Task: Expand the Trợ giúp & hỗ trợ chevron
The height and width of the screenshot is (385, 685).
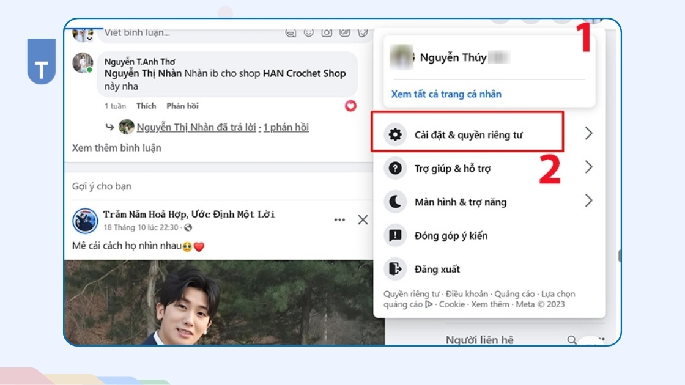Action: coord(588,167)
